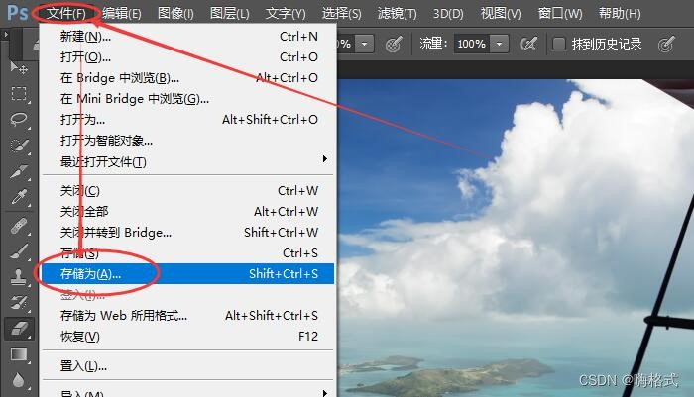Click the 流量 100% value field
Screen dimensions: 694x397
coord(472,44)
